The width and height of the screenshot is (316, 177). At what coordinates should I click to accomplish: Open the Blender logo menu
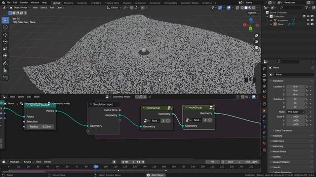pos(3,2)
